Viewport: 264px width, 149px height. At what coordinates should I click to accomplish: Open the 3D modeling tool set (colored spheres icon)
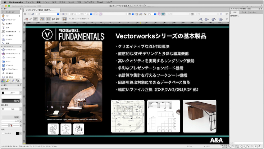3,81
